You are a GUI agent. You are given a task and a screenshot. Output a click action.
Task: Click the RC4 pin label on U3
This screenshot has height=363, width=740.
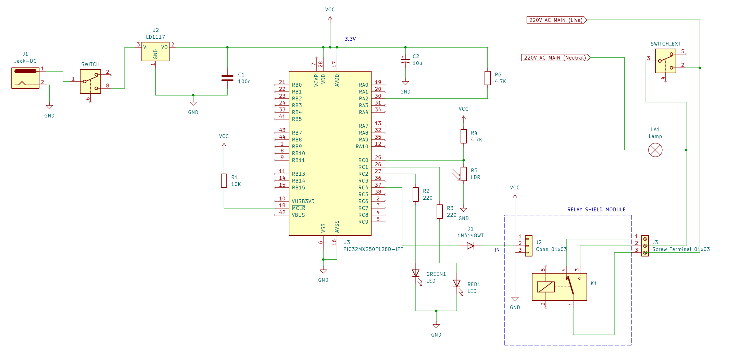click(x=363, y=188)
